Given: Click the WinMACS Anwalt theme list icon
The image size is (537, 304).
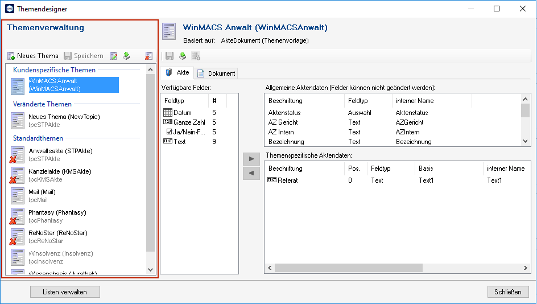Looking at the screenshot, I should [x=18, y=87].
